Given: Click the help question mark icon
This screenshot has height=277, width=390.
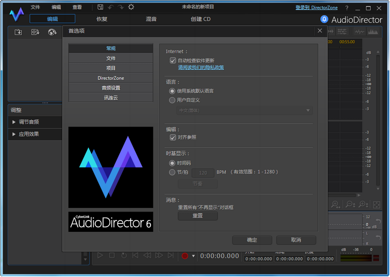Looking at the screenshot, I should pyautogui.click(x=346, y=8).
